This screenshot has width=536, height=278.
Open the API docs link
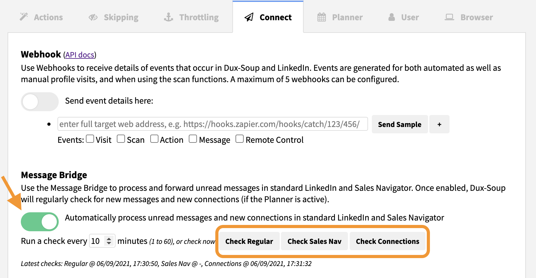coord(80,55)
